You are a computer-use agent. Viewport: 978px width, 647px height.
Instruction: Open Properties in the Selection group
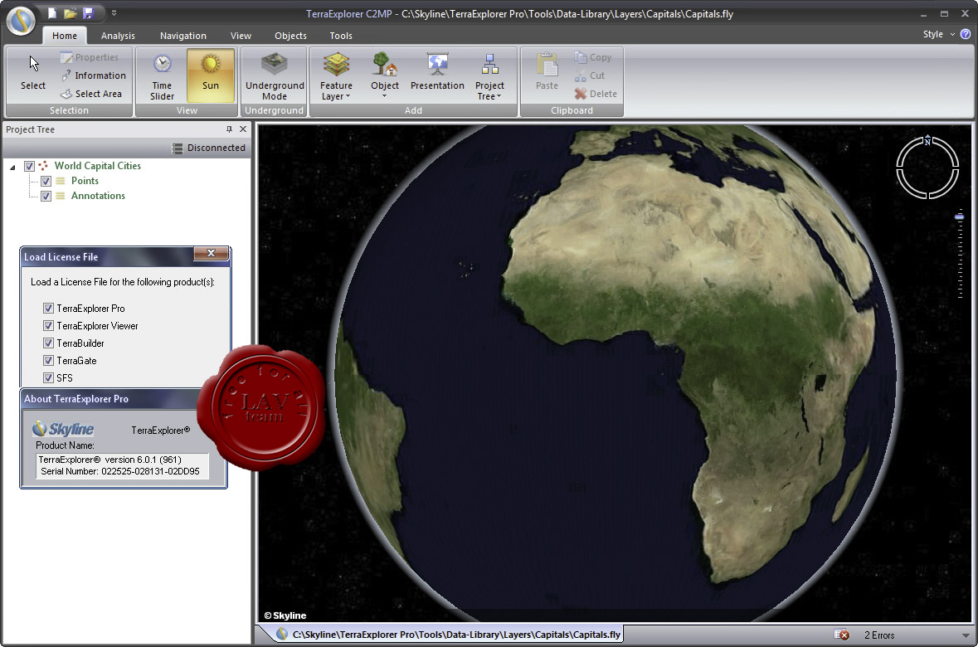click(x=89, y=57)
